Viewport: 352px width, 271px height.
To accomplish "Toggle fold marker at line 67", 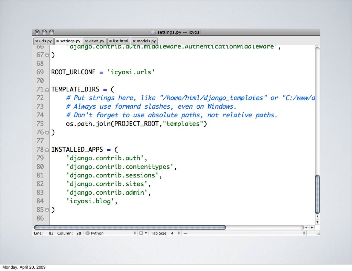I will click(x=47, y=55).
